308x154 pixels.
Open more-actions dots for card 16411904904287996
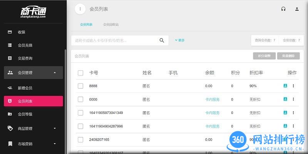coord(293,126)
